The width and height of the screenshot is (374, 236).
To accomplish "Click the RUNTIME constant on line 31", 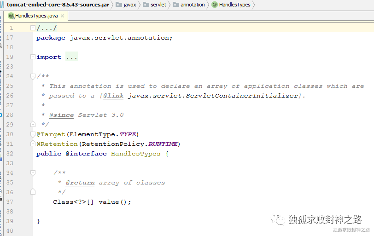I will 163,144.
